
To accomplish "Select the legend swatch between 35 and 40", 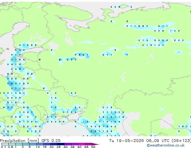I will (x=75, y=144).
